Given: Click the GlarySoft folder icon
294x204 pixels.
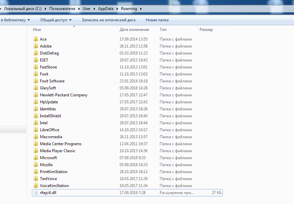Looking at the screenshot, I should pyautogui.click(x=36, y=88).
